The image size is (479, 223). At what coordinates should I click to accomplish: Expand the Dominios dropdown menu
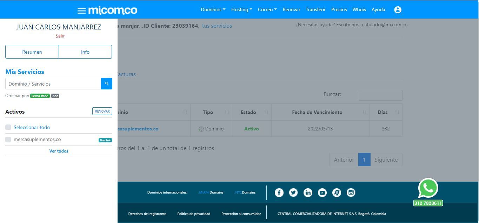[x=213, y=9]
